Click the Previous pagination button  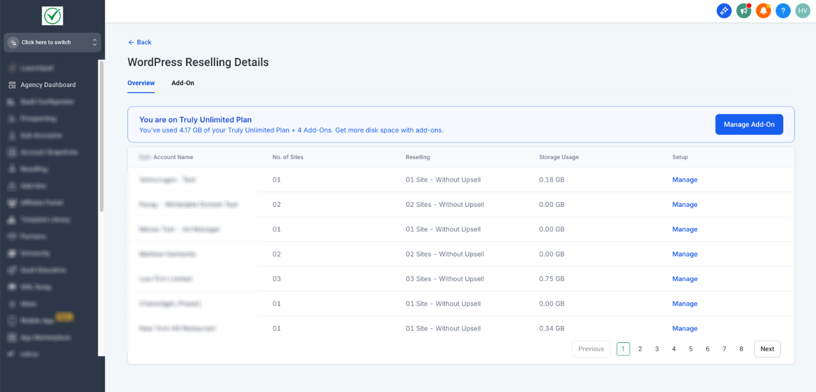(591, 349)
